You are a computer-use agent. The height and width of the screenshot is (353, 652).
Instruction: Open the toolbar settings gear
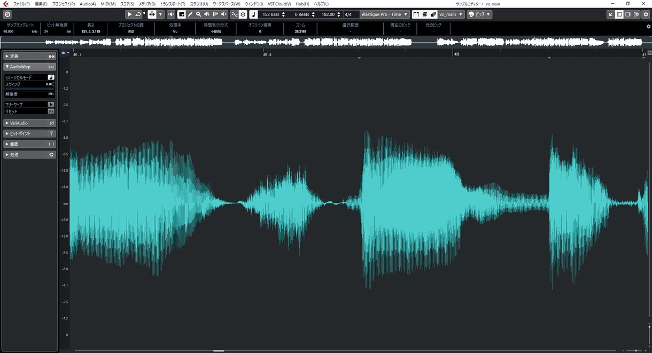[645, 14]
